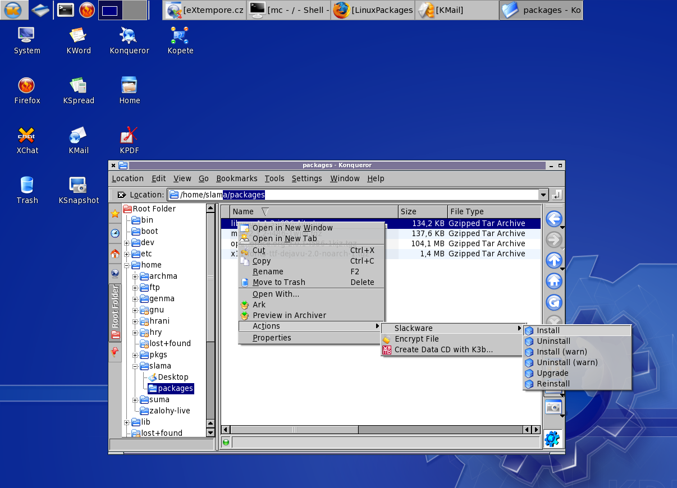Viewport: 677px width, 488px height.
Task: Open the Settings menu
Action: point(307,178)
